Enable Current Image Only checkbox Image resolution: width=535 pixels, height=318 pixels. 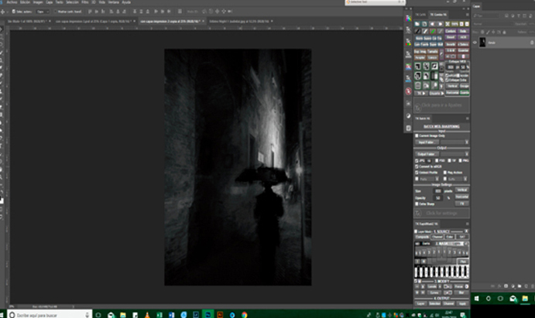click(417, 135)
